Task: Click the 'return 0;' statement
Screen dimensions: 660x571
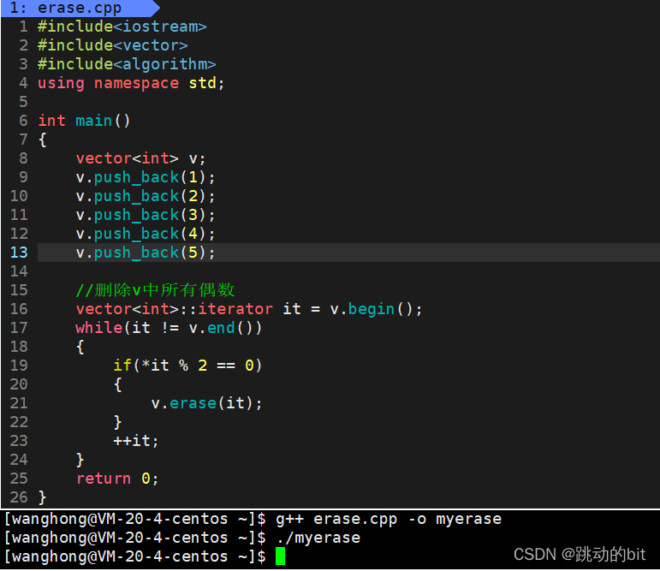Action: click(117, 479)
